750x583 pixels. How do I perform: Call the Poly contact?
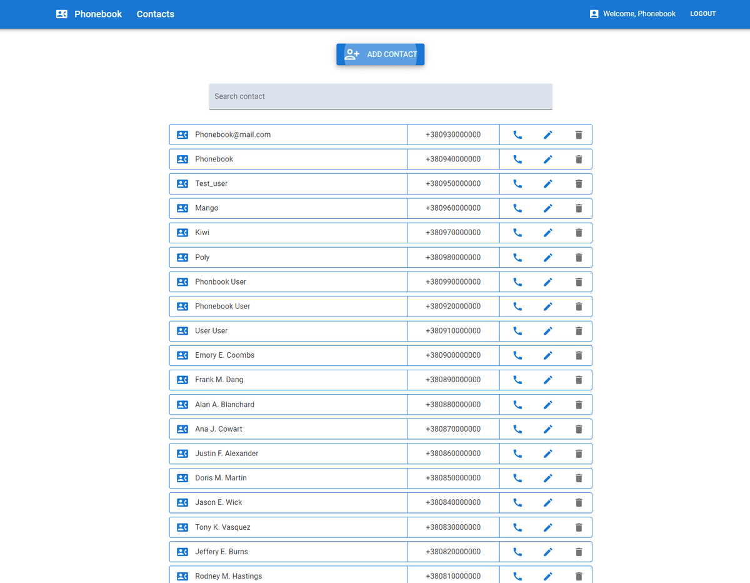(517, 257)
